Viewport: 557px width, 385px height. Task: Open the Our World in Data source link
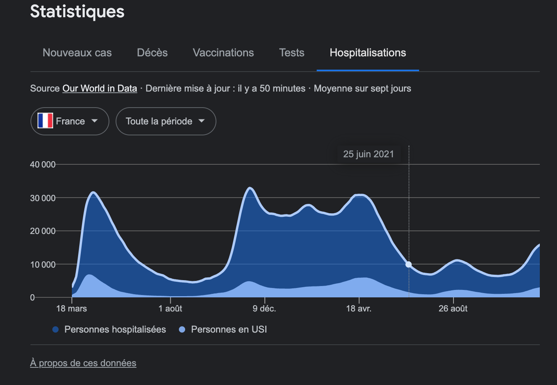tap(100, 88)
